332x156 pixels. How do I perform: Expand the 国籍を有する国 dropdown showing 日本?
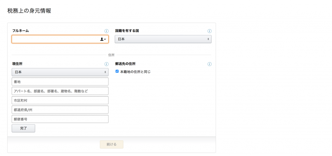tap(163, 39)
